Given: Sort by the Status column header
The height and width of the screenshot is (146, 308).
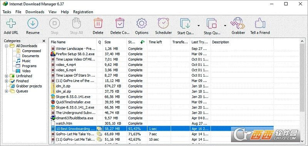Looking at the screenshot, I should pos(137,42).
